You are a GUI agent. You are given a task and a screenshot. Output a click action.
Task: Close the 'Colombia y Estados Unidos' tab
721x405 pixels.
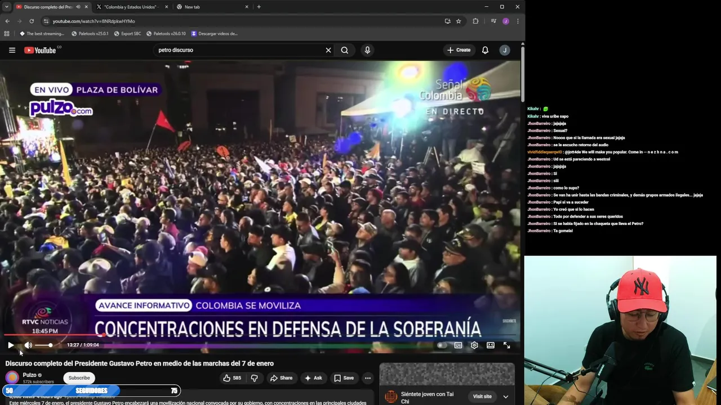tap(166, 7)
